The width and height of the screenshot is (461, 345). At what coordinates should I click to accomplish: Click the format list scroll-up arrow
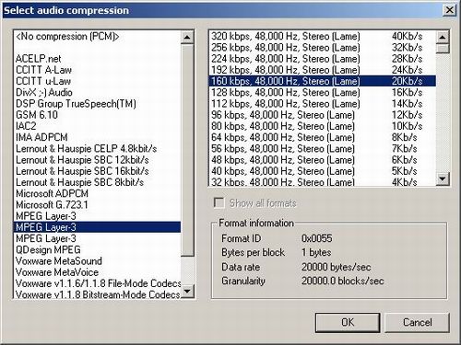coord(443,38)
